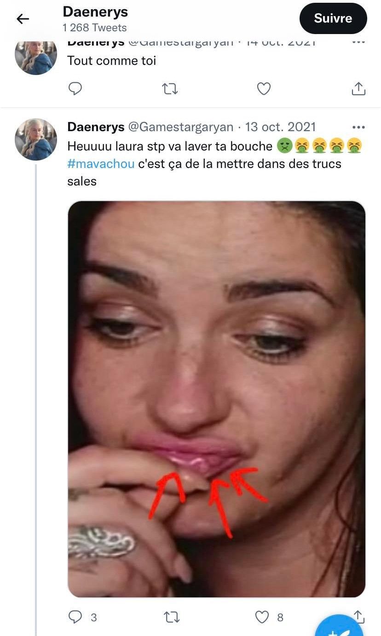The width and height of the screenshot is (381, 636).
Task: Retweet the Laura photo tweet
Action: click(172, 617)
